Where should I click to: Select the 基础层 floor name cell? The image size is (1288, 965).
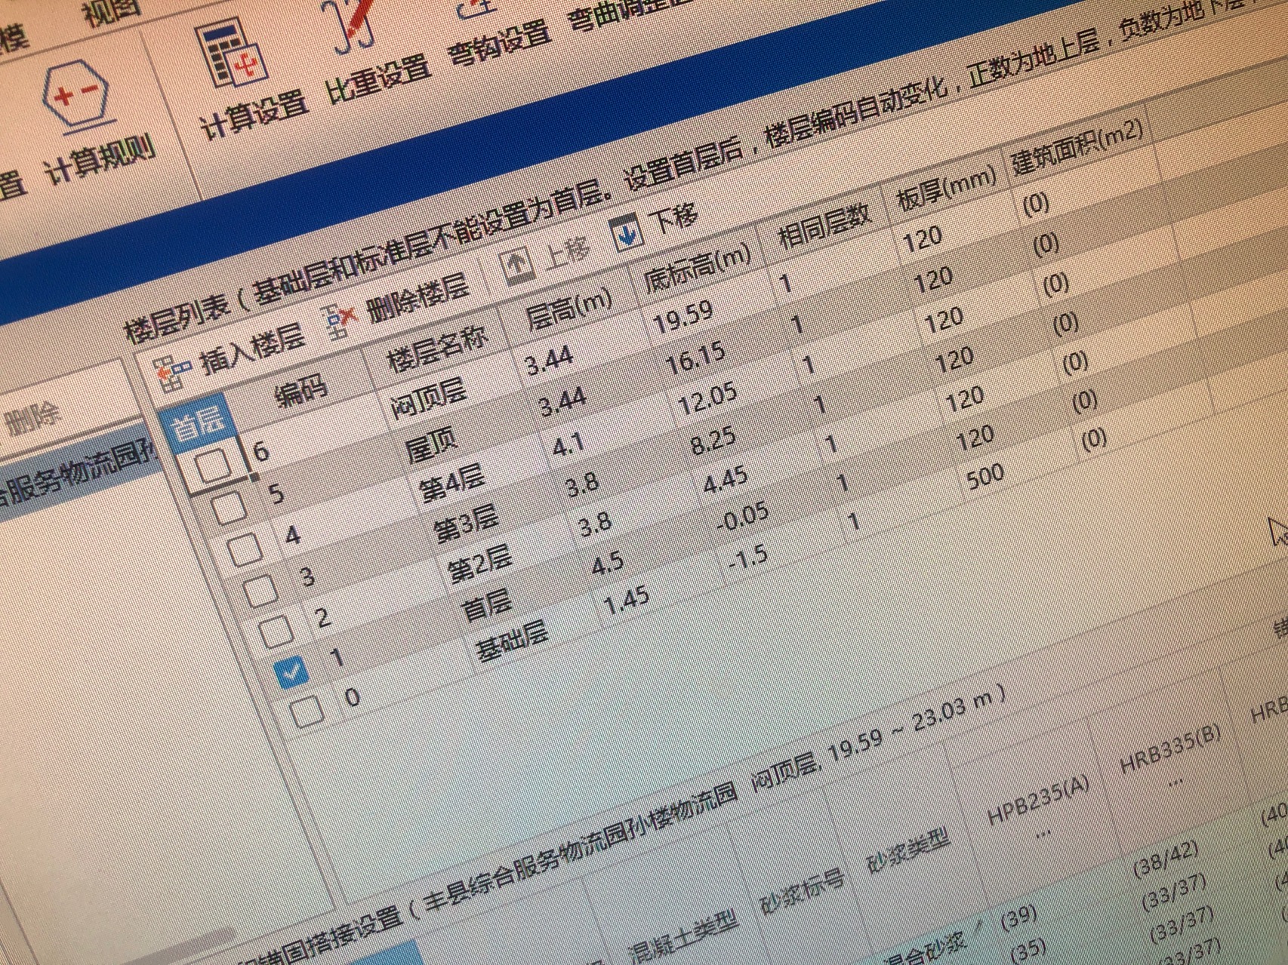pos(511,643)
